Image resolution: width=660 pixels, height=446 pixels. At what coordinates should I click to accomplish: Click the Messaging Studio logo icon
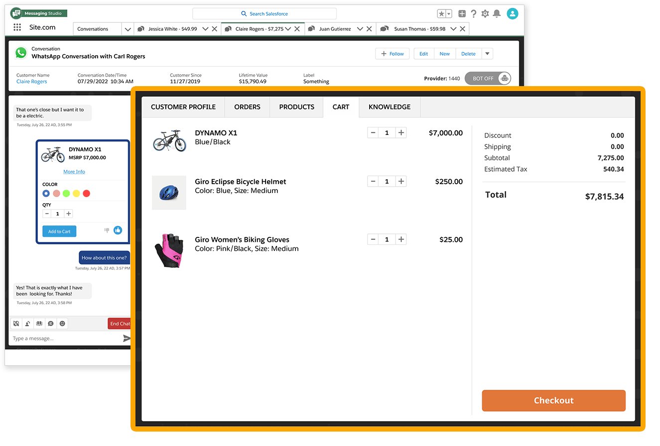(16, 13)
